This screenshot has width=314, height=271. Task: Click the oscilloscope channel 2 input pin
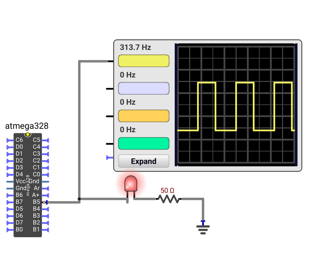[110, 89]
